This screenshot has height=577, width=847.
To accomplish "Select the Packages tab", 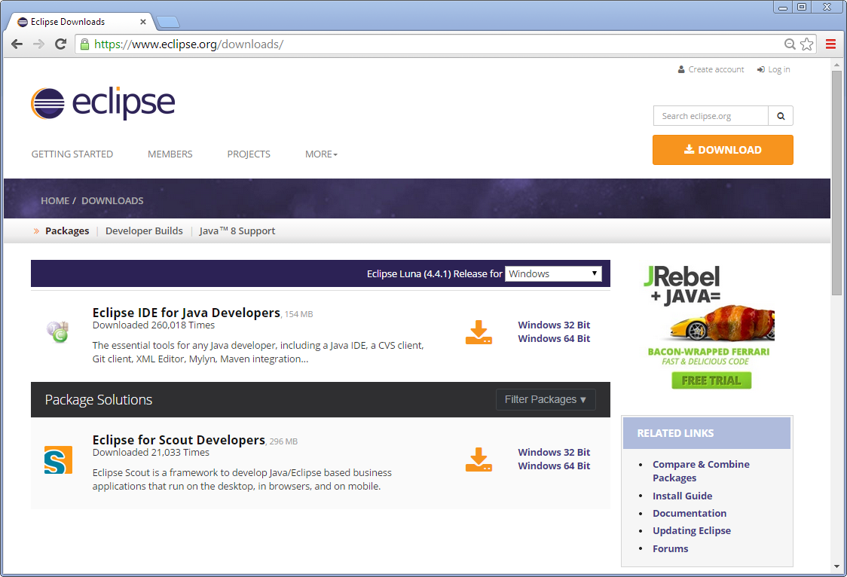I will pyautogui.click(x=67, y=231).
